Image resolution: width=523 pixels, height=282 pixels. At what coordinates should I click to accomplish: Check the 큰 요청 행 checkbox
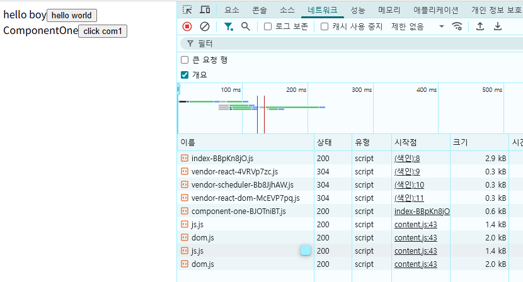click(x=185, y=60)
